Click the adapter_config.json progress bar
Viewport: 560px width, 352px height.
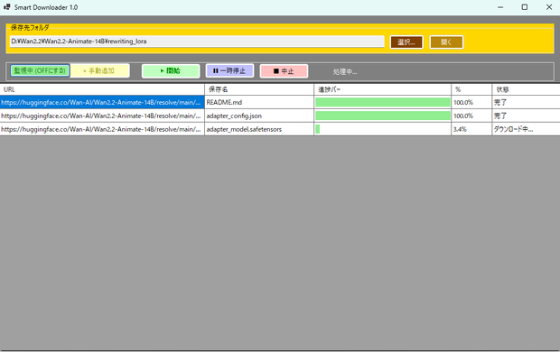382,116
